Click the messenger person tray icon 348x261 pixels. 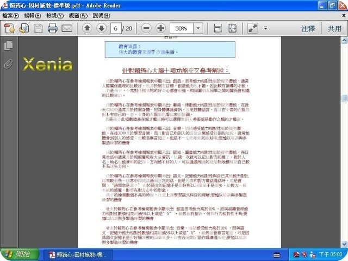coord(313,254)
